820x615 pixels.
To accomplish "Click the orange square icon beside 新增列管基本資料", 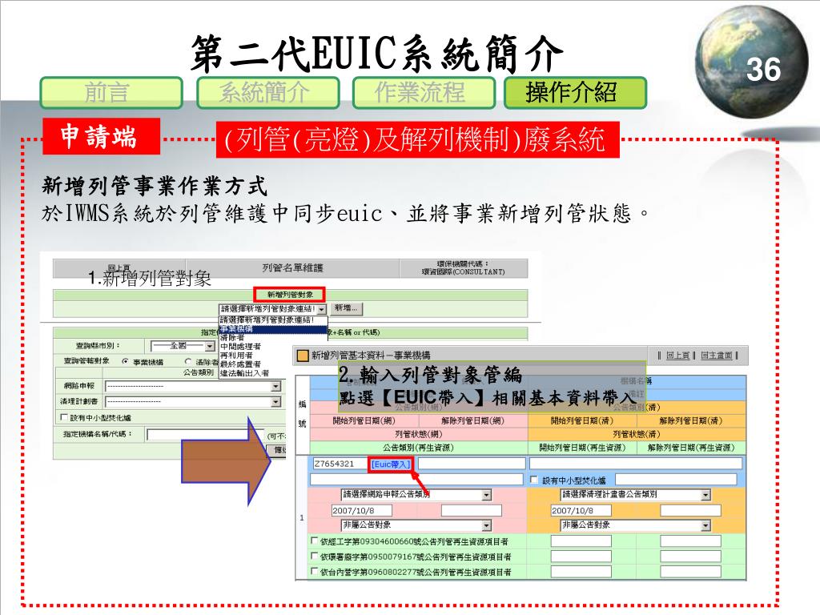I will click(x=302, y=356).
